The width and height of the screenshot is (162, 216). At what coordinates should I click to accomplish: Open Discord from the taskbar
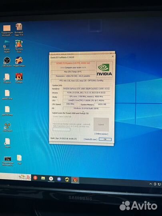coord(59,179)
